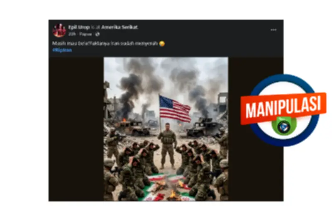Click the Papua location label
332x221 pixels.
click(85, 34)
